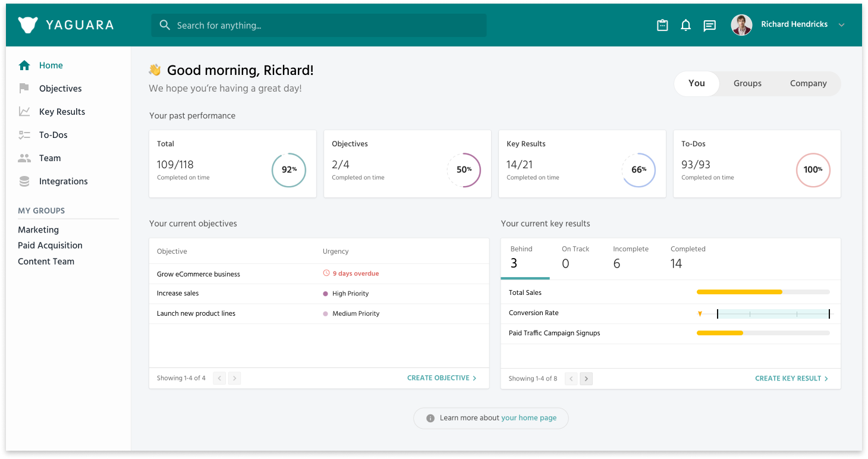The height and width of the screenshot is (459, 868).
Task: Open the clipboard tasks icon
Action: pyautogui.click(x=662, y=25)
